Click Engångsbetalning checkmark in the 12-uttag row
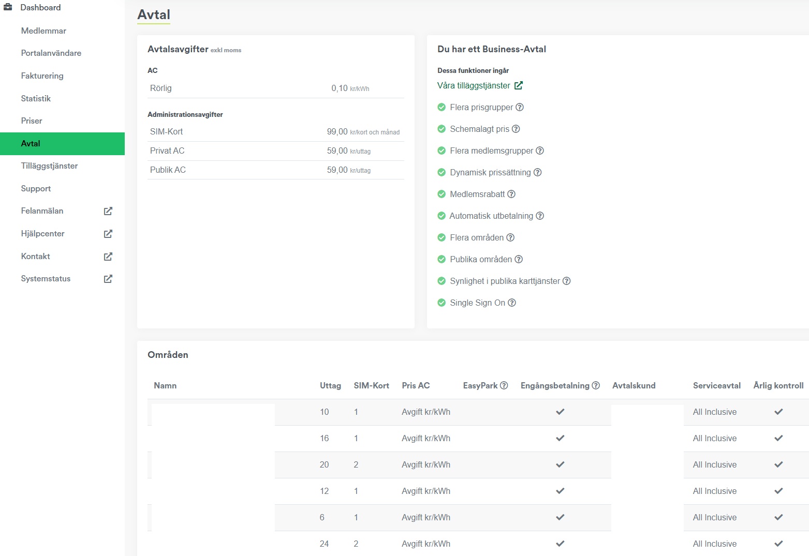809x556 pixels. (560, 491)
